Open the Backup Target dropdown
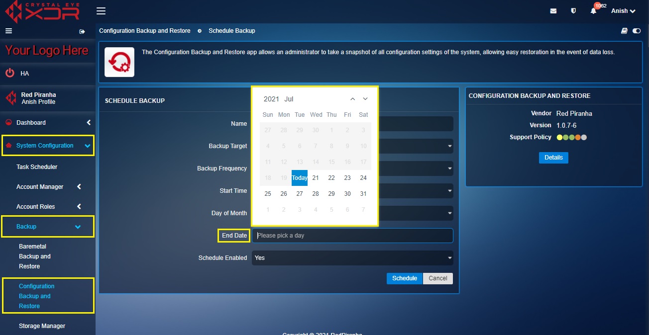The height and width of the screenshot is (335, 649). 416,146
